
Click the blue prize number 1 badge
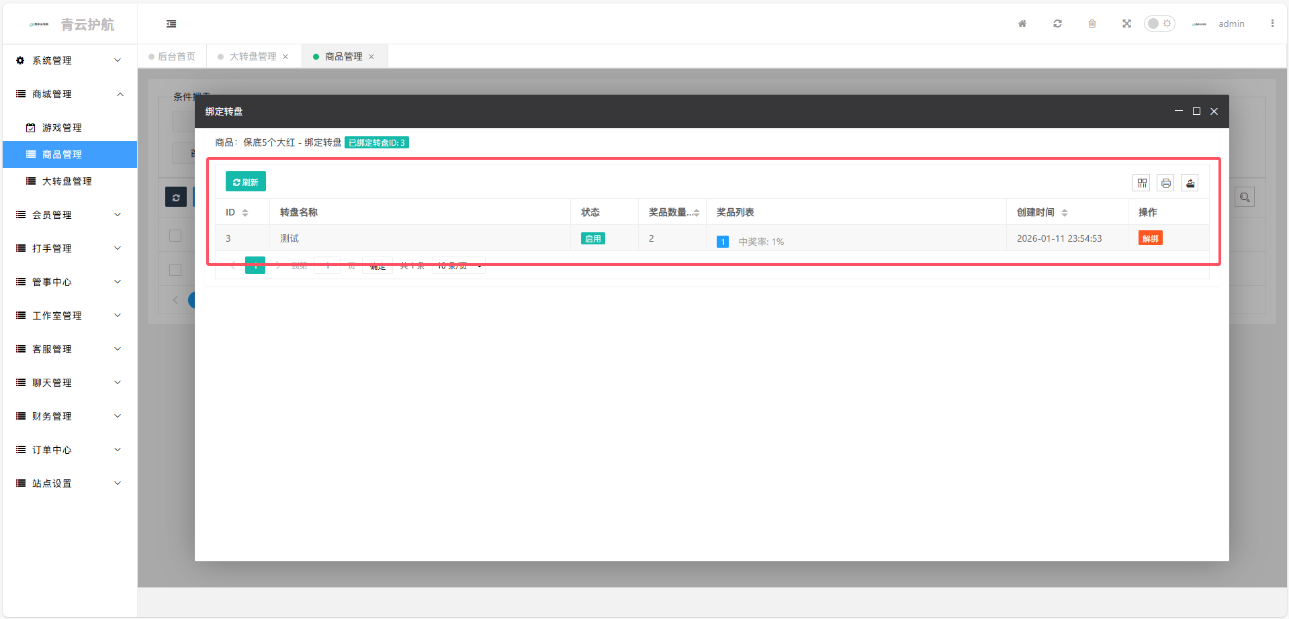(723, 242)
